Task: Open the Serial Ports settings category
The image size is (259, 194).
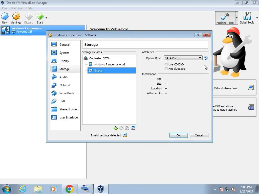Action: point(65,93)
